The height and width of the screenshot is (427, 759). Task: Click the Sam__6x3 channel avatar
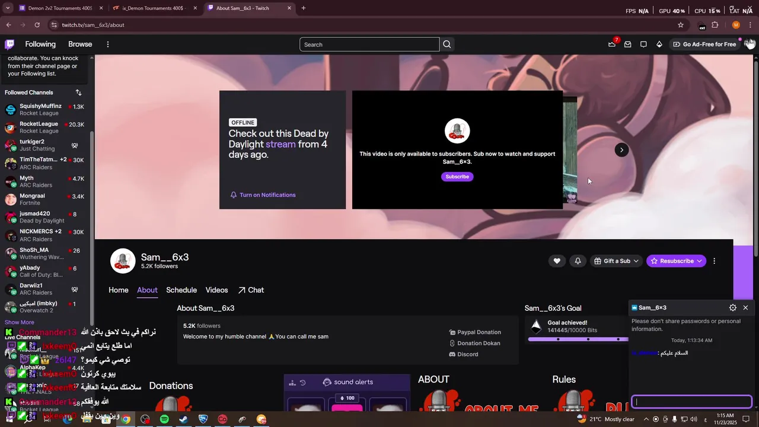[123, 261]
